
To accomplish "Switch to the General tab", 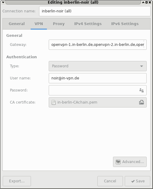I will pyautogui.click(x=17, y=24).
